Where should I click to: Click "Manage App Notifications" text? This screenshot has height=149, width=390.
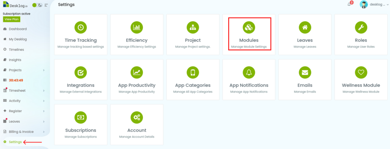click(249, 91)
